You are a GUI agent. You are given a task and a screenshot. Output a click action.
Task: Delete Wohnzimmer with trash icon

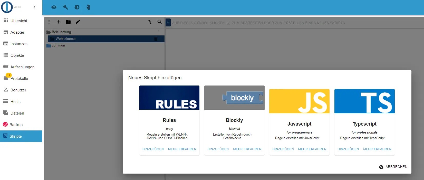[x=156, y=39]
